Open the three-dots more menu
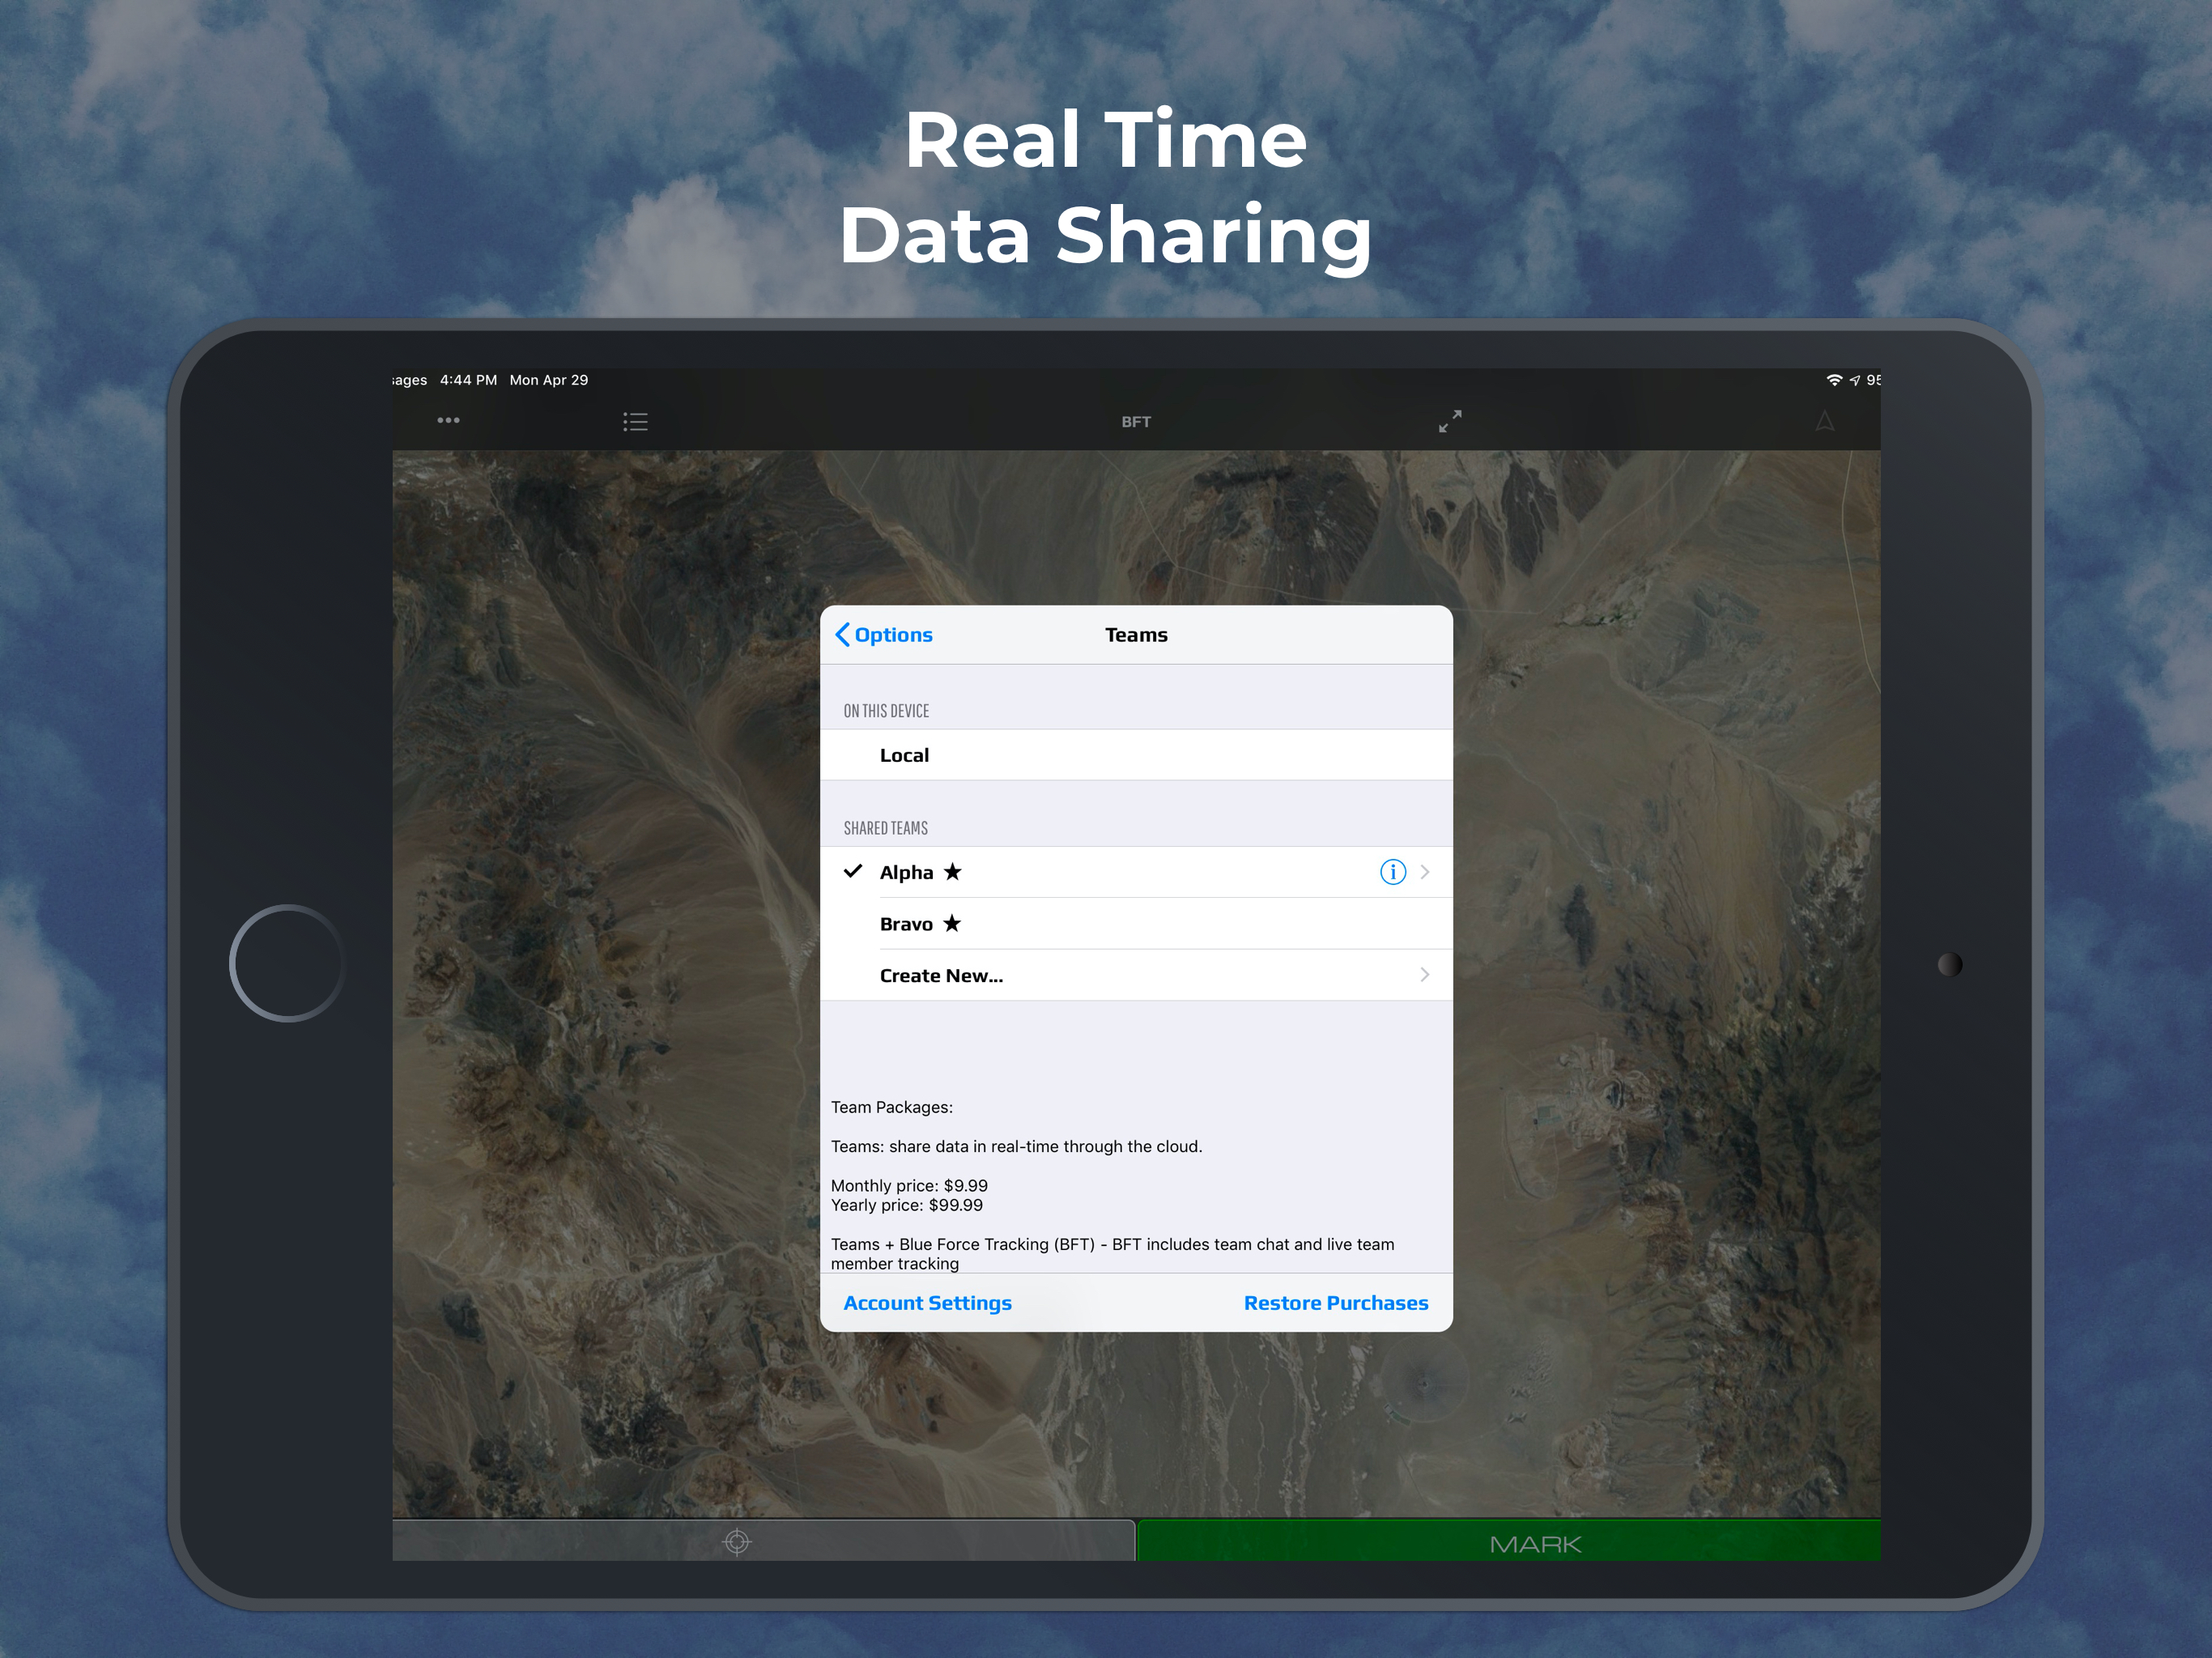The height and width of the screenshot is (1658, 2212). [448, 421]
